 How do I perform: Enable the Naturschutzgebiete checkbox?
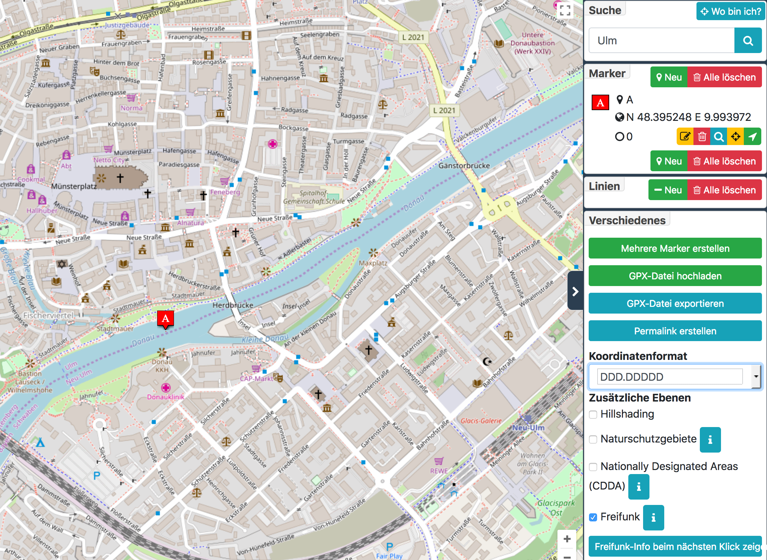[593, 439]
